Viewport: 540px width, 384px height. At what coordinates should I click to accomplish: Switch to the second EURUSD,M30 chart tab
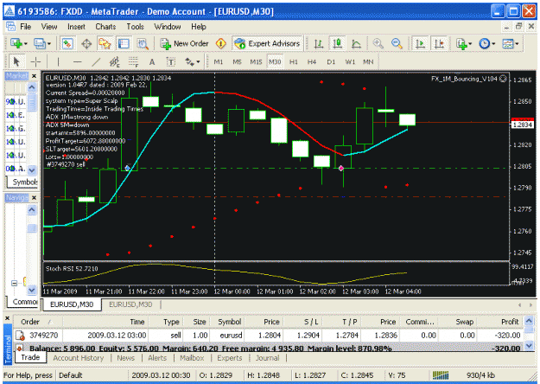(x=130, y=304)
